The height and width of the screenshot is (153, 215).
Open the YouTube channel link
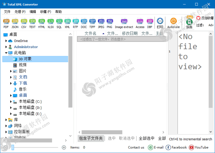point(199,147)
